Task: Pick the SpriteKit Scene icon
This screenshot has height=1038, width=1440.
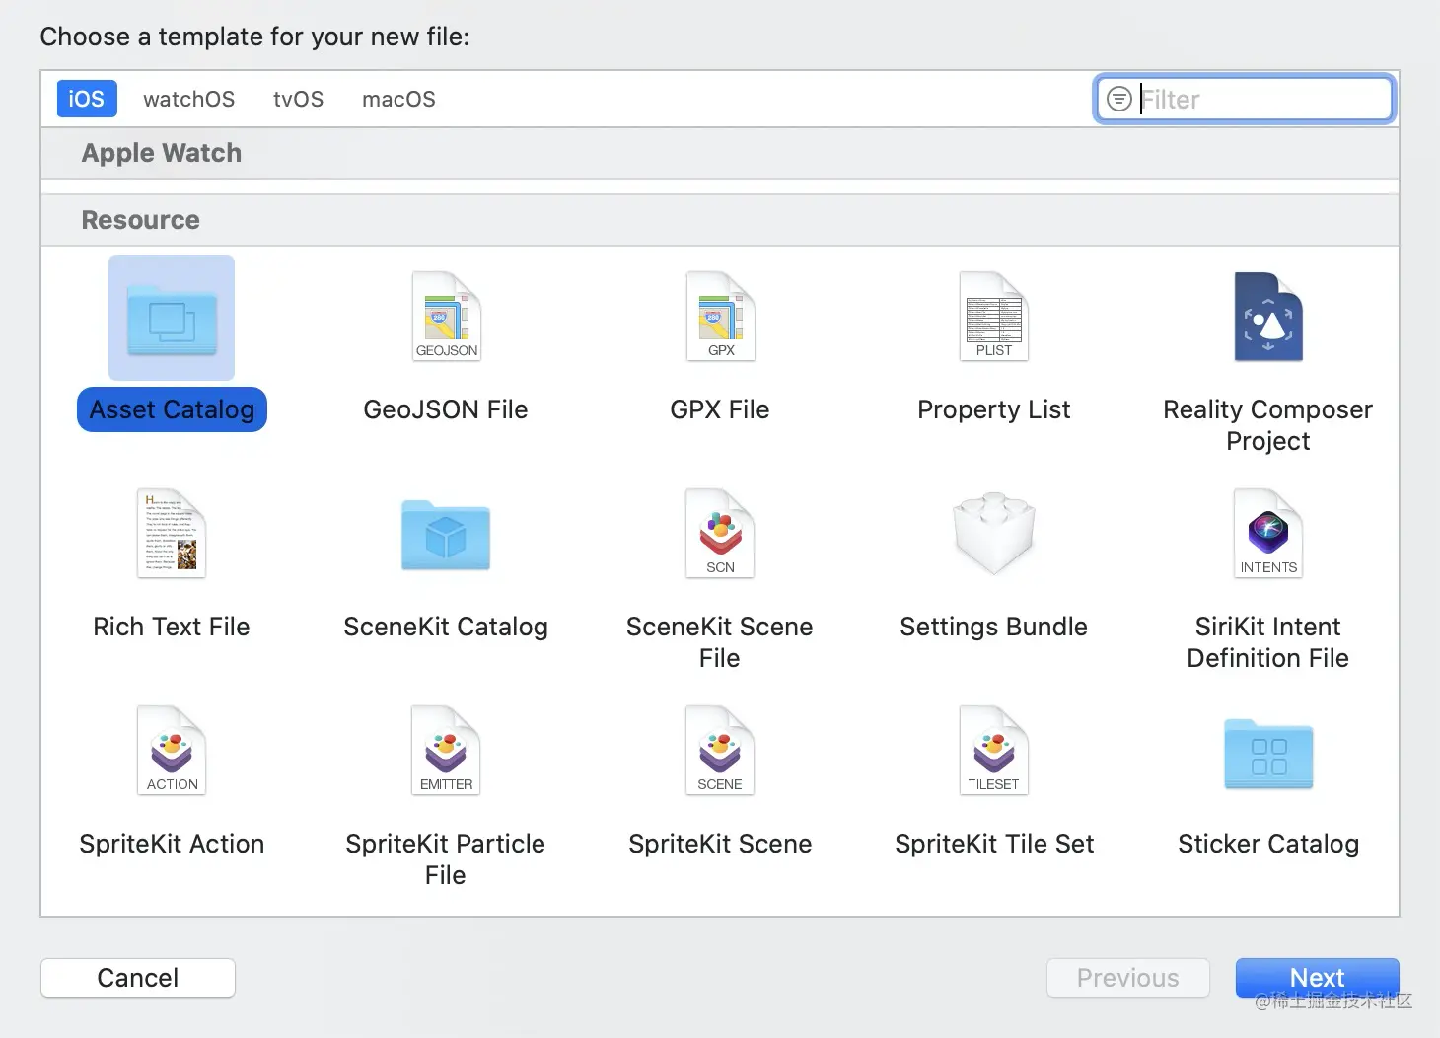Action: [x=720, y=751]
